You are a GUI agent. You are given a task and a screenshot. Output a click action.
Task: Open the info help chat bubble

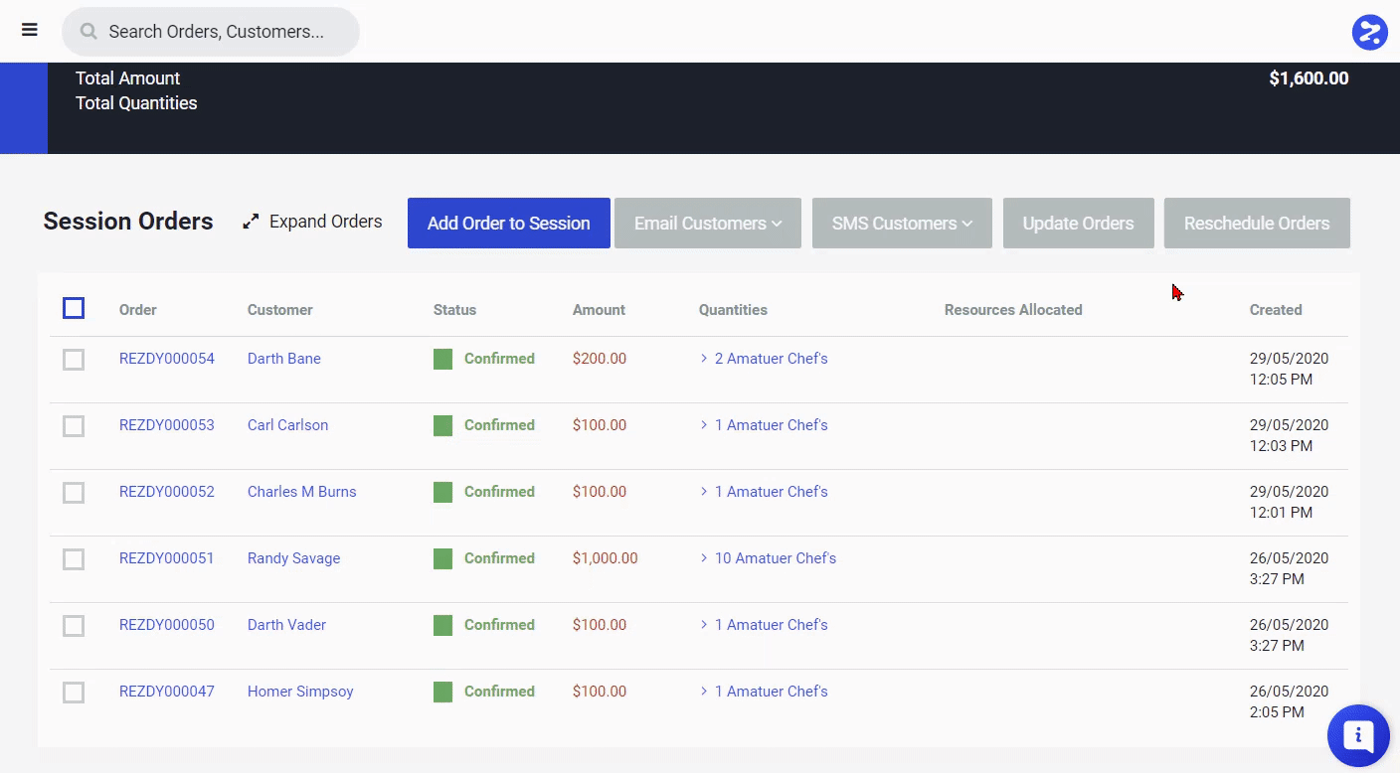click(1358, 735)
